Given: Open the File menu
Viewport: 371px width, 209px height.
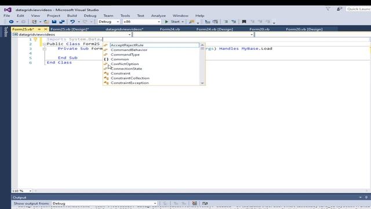Looking at the screenshot, I should [6, 16].
